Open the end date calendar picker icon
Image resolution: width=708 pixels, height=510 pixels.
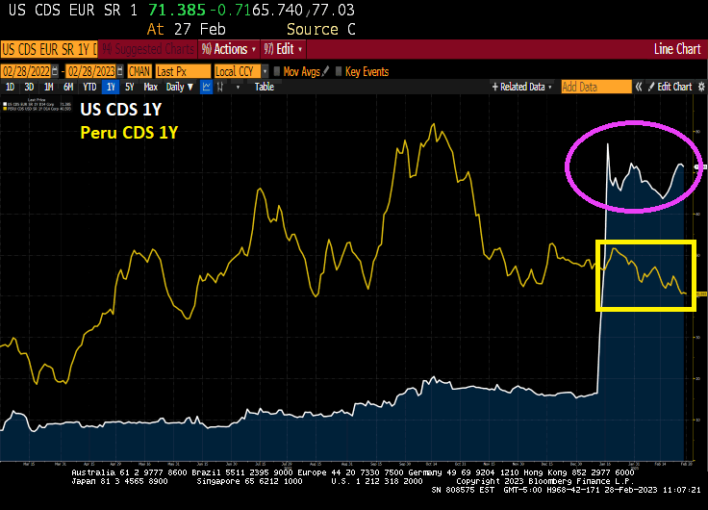point(123,71)
